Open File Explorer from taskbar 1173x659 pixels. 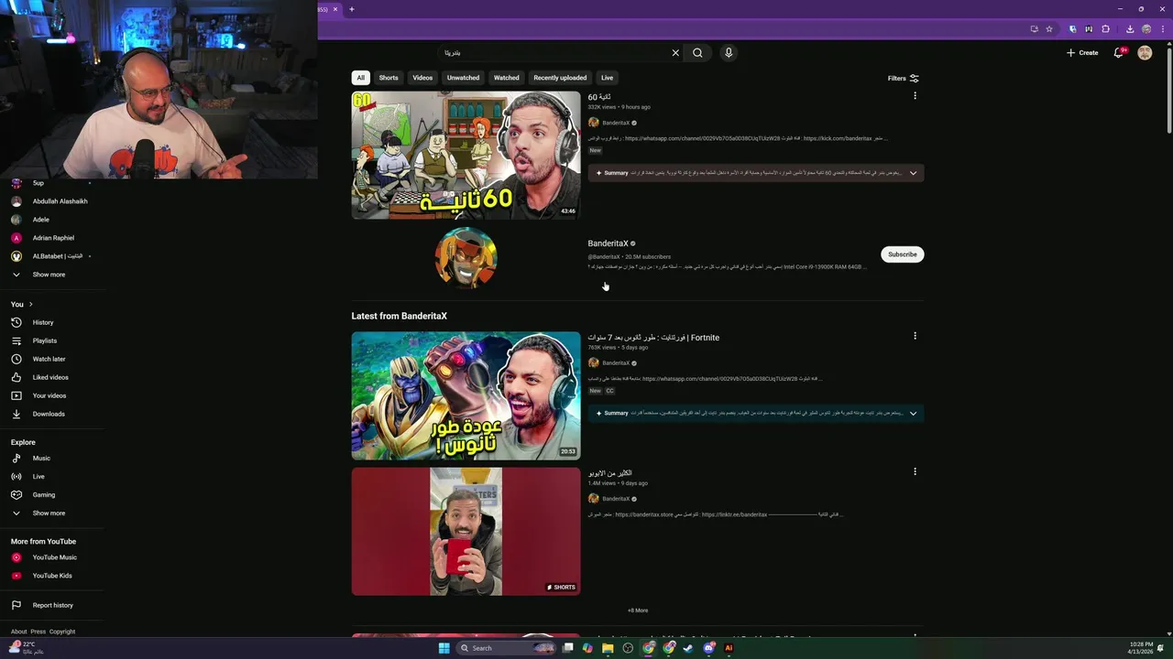tap(608, 648)
